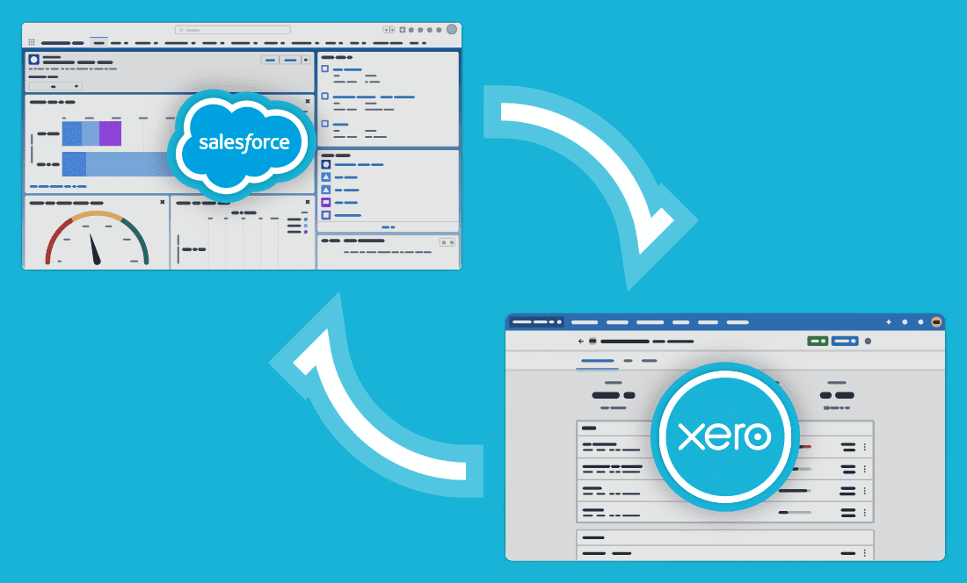Click the progress bar in the third Xero table row
Screen dimensions: 967x583
(795, 491)
